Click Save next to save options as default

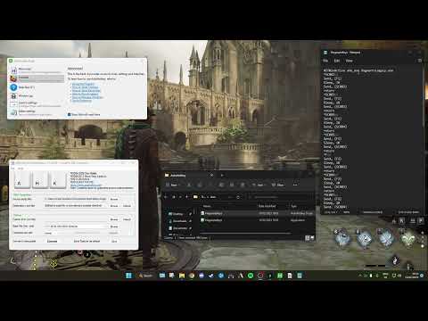coord(114,241)
